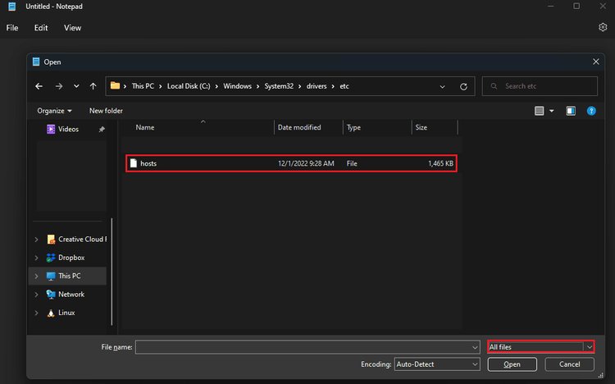This screenshot has width=615, height=384.
Task: Expand the Network tree node
Action: [x=36, y=295]
